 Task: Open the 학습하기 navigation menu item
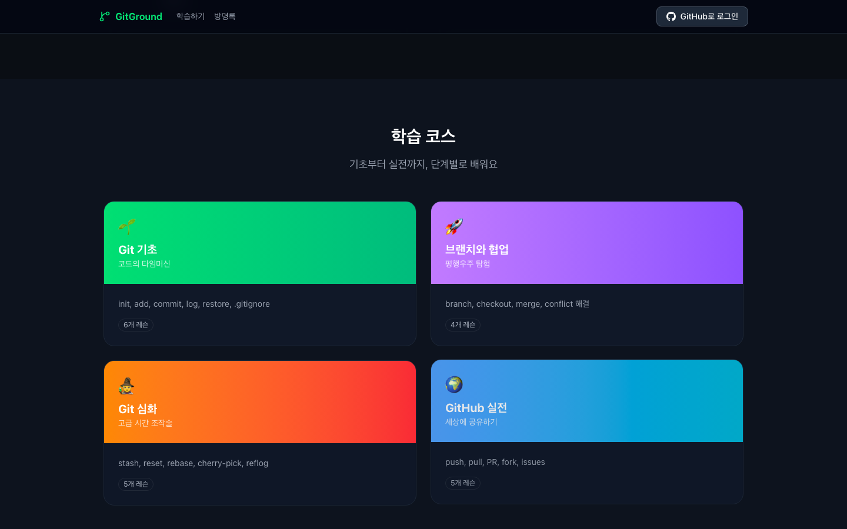click(x=191, y=16)
